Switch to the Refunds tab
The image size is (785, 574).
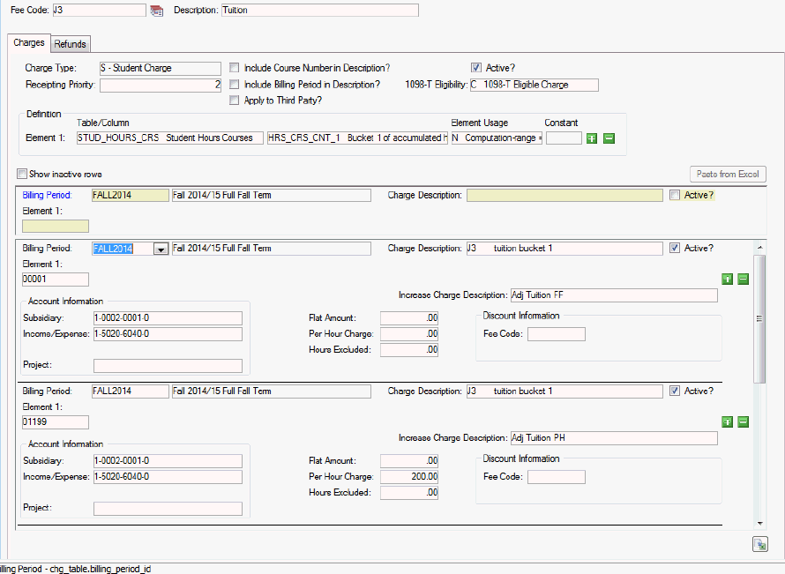[x=71, y=44]
